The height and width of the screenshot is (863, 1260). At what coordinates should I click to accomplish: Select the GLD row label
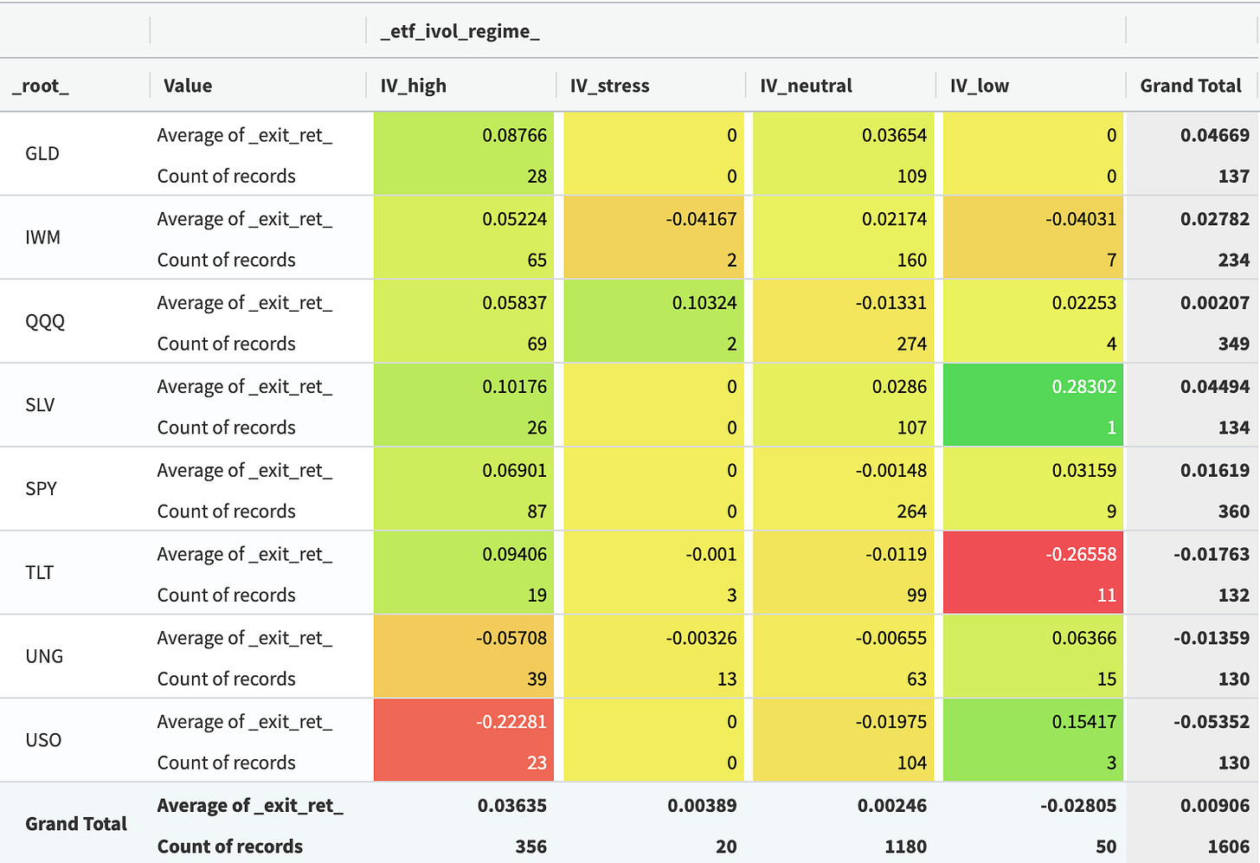tap(42, 154)
